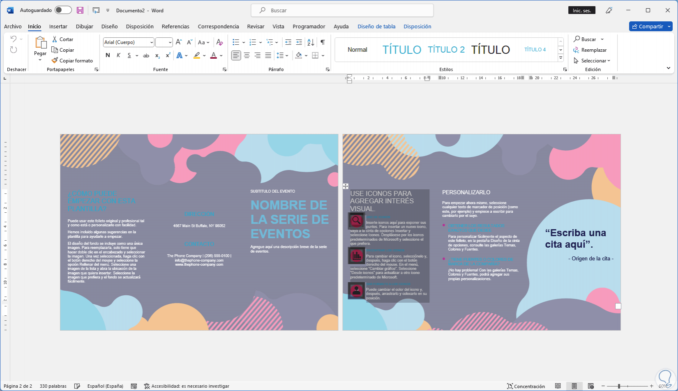Toggle bold formatting N button

[108, 55]
